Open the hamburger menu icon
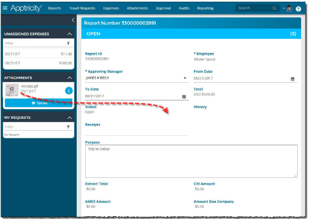 [5, 8]
